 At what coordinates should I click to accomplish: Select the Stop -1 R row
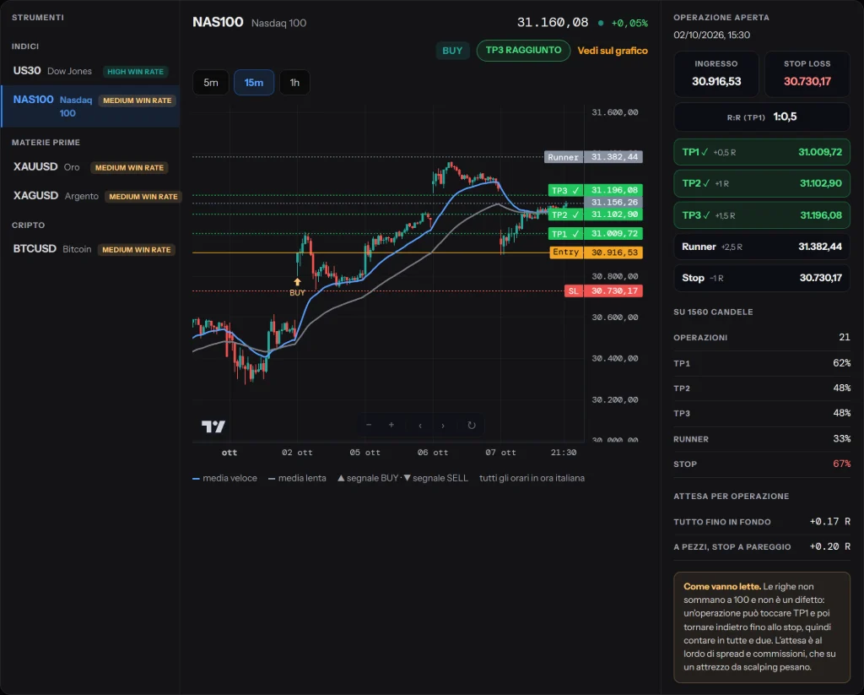762,278
